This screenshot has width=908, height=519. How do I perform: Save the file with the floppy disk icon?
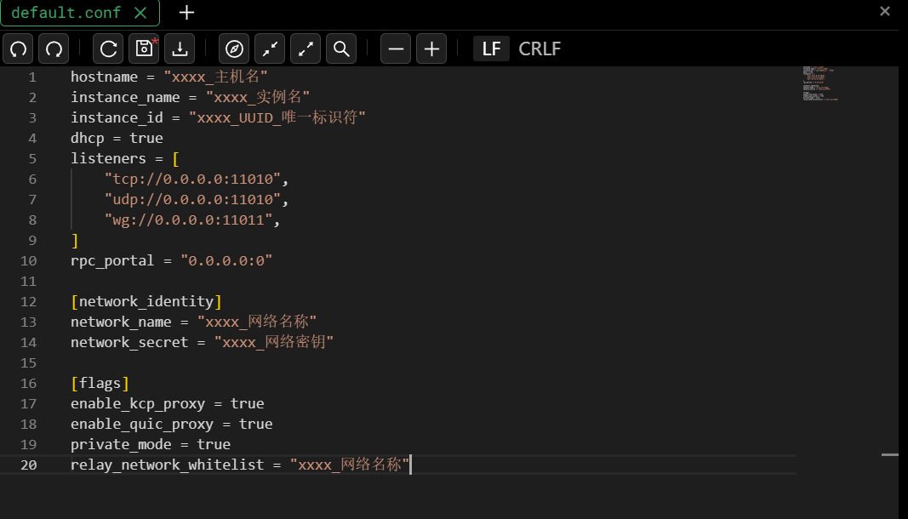coord(144,49)
